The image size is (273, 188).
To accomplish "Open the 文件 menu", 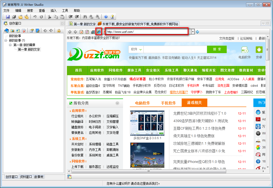I will (7, 11).
